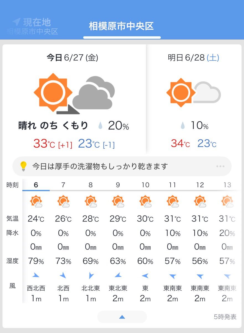The image size is (244, 333).
Task: Tap the blue hourly timeline progress bar
Action: click(36, 190)
